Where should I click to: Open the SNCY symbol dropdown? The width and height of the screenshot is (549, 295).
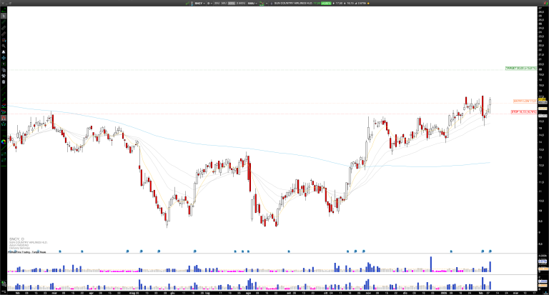(x=200, y=4)
